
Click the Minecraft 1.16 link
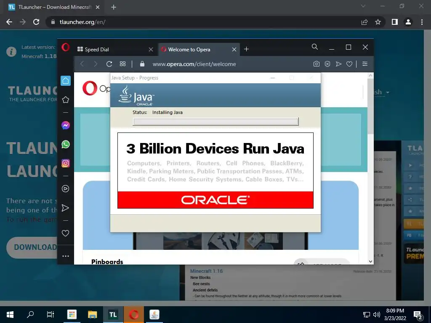click(206, 271)
